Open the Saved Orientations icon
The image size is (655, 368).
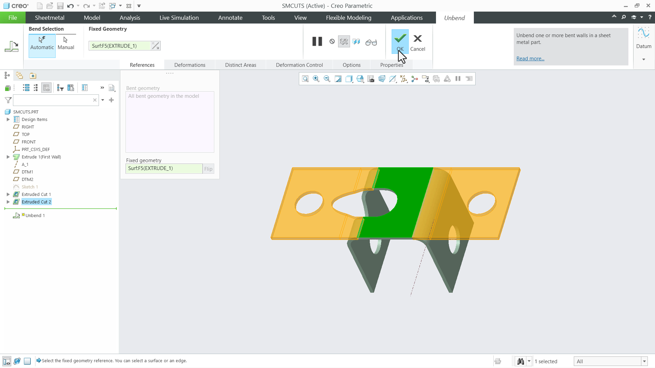360,79
